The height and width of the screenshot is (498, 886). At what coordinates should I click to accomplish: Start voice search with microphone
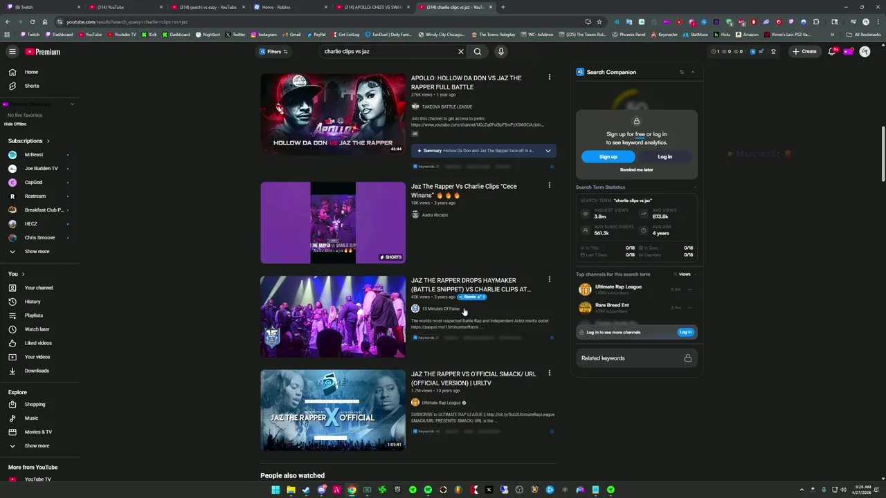(x=500, y=51)
